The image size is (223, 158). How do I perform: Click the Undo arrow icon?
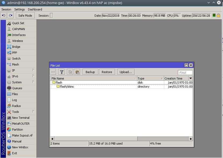(3, 16)
